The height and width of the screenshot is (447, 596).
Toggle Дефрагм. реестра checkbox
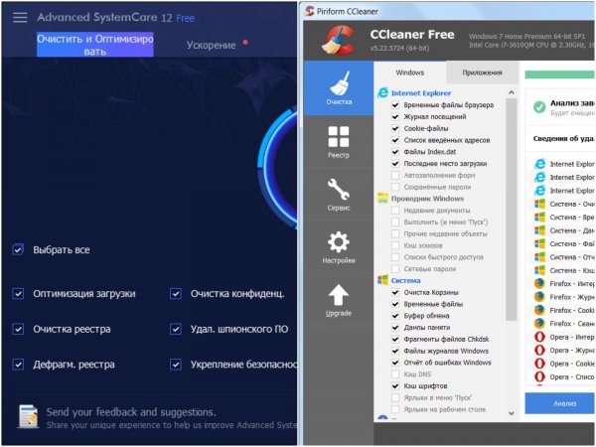[x=18, y=365]
